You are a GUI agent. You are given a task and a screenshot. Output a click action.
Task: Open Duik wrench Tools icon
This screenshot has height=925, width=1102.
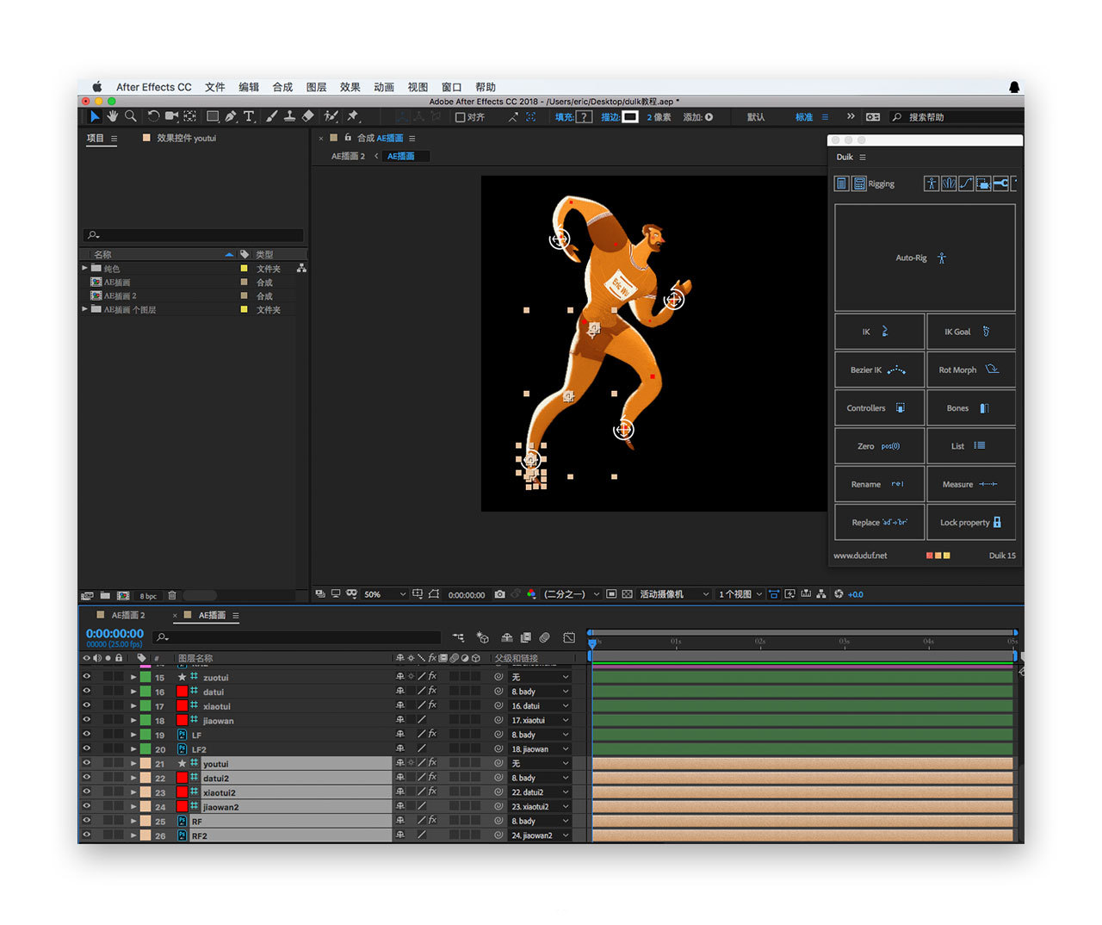(1000, 183)
